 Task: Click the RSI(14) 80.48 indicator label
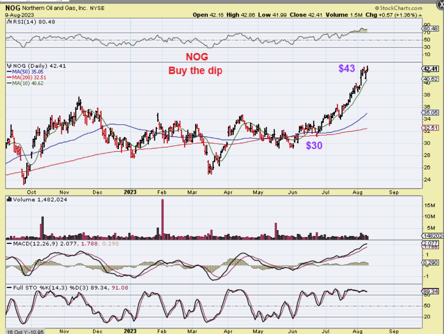pyautogui.click(x=34, y=22)
